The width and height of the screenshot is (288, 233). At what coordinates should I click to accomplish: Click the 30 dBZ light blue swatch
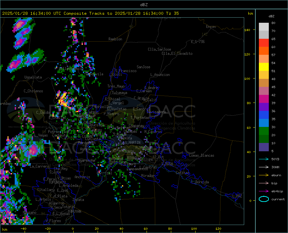tap(264, 123)
